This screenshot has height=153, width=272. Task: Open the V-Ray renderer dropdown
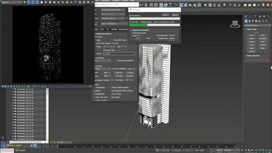pyautogui.click(x=113, y=18)
